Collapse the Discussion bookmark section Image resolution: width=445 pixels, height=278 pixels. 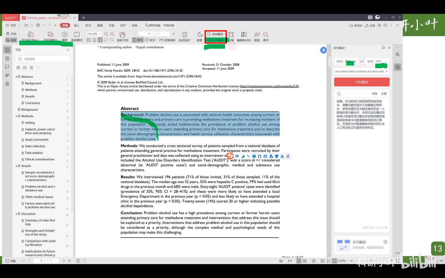[x=16, y=214]
